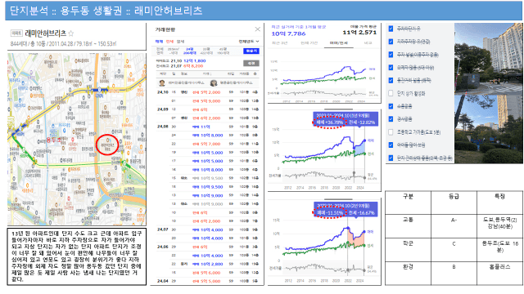
Task: Click the 11억 2,571 listing price average
Action: (x=359, y=33)
